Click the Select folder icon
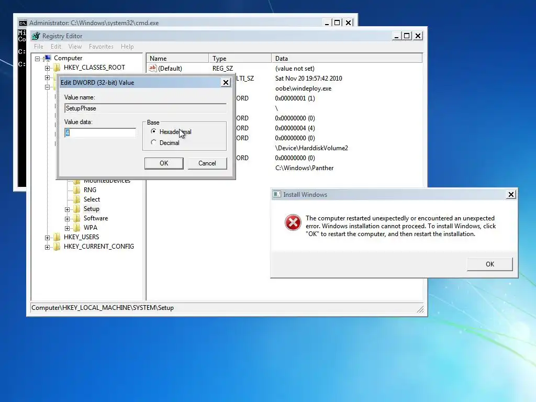 (x=77, y=199)
